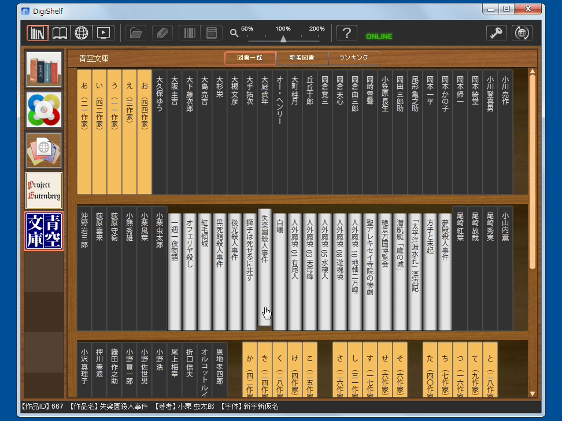Click the eraser toolbar icon

click(162, 33)
